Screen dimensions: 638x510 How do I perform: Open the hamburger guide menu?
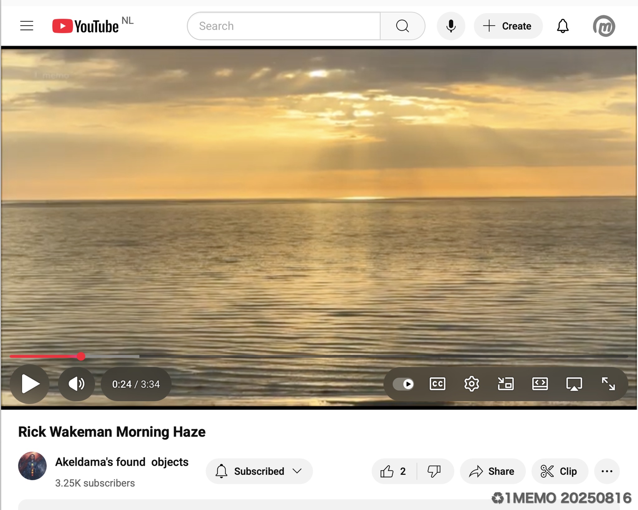[26, 26]
